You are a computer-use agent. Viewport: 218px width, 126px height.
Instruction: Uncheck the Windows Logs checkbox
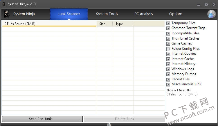point(168,69)
